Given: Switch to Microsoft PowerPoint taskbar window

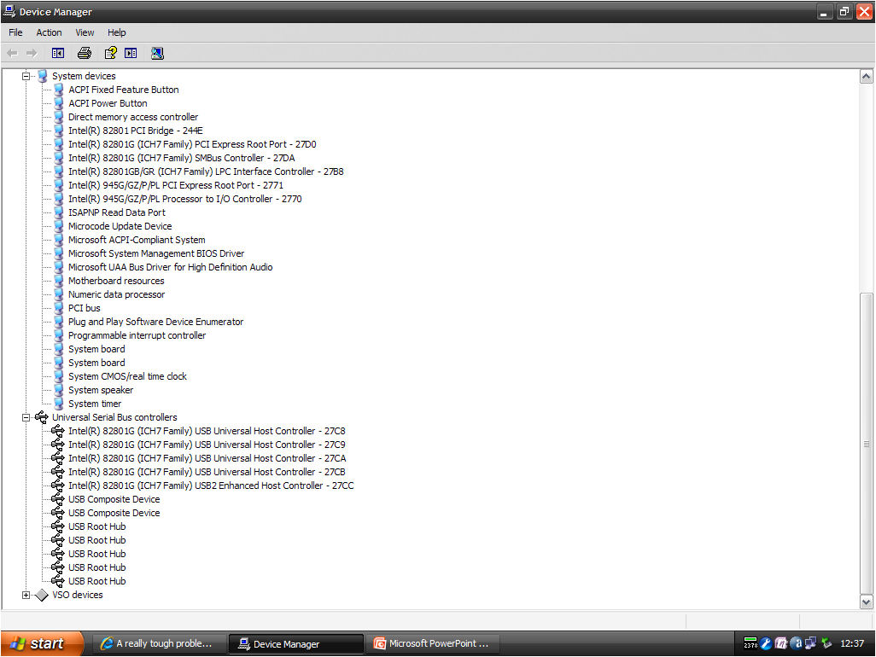Looking at the screenshot, I should (432, 643).
